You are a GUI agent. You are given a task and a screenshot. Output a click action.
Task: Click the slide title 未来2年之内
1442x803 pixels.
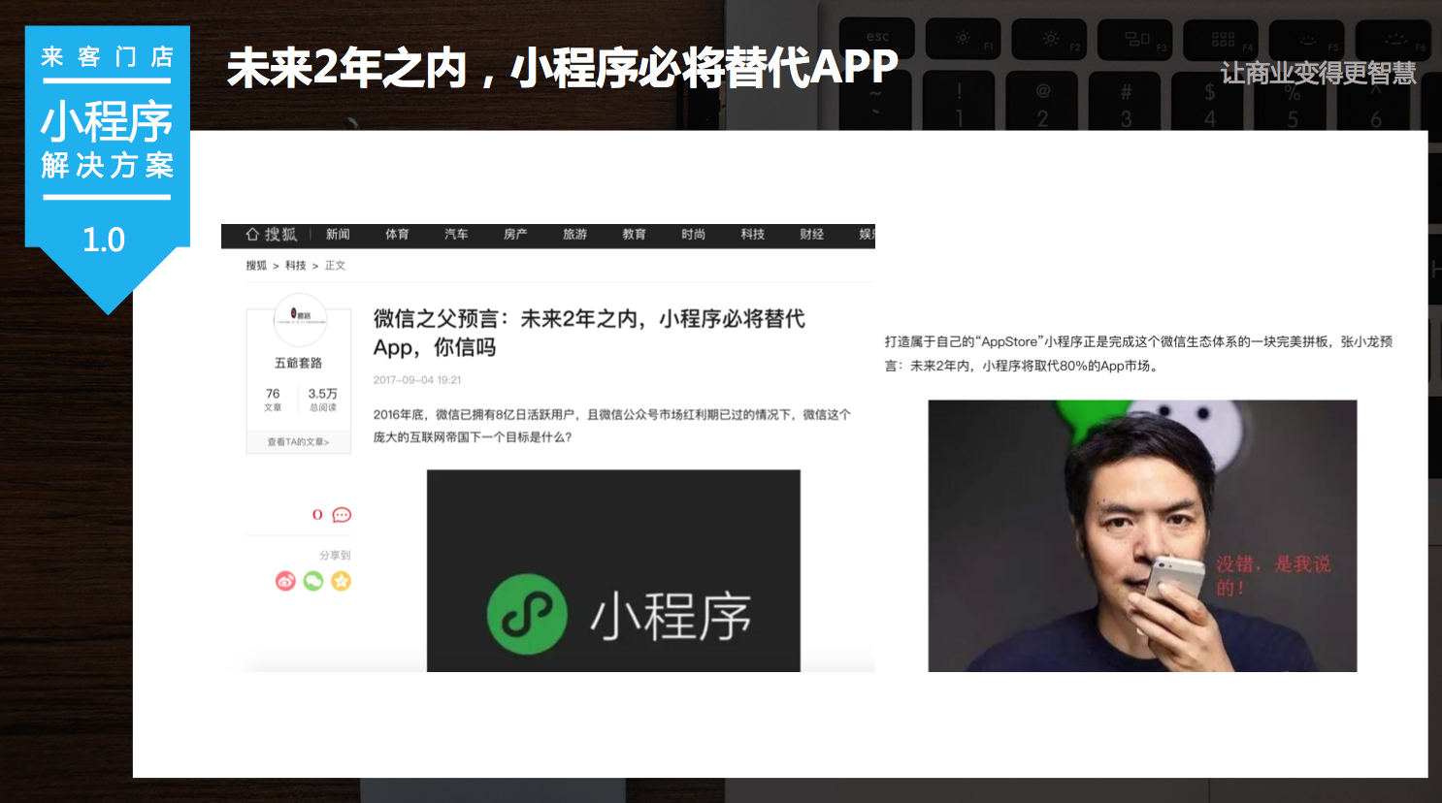[563, 68]
